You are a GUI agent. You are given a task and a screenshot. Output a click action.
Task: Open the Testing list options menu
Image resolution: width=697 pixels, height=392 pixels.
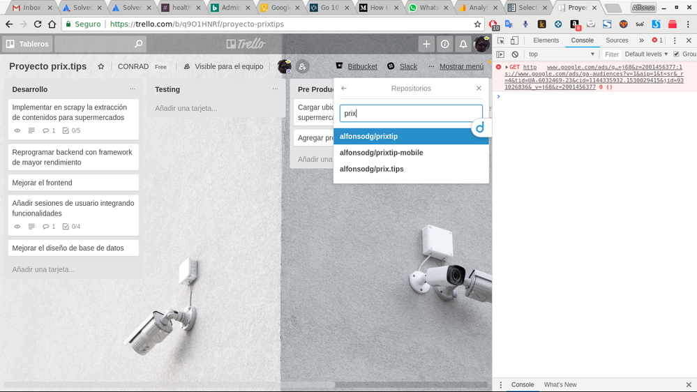(x=275, y=89)
